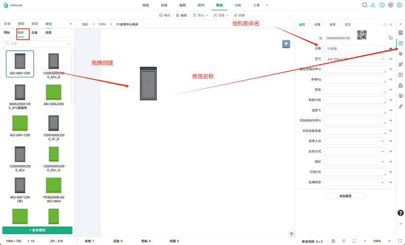Select the cabinet on the canvas

coord(148,83)
